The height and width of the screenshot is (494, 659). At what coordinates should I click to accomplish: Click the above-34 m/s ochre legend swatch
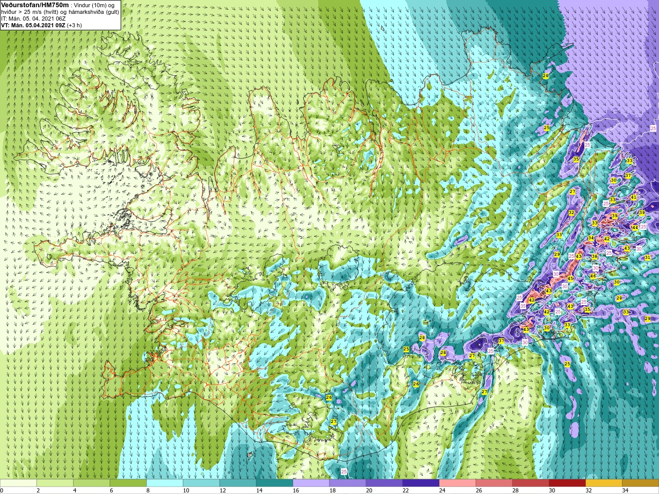(x=640, y=483)
